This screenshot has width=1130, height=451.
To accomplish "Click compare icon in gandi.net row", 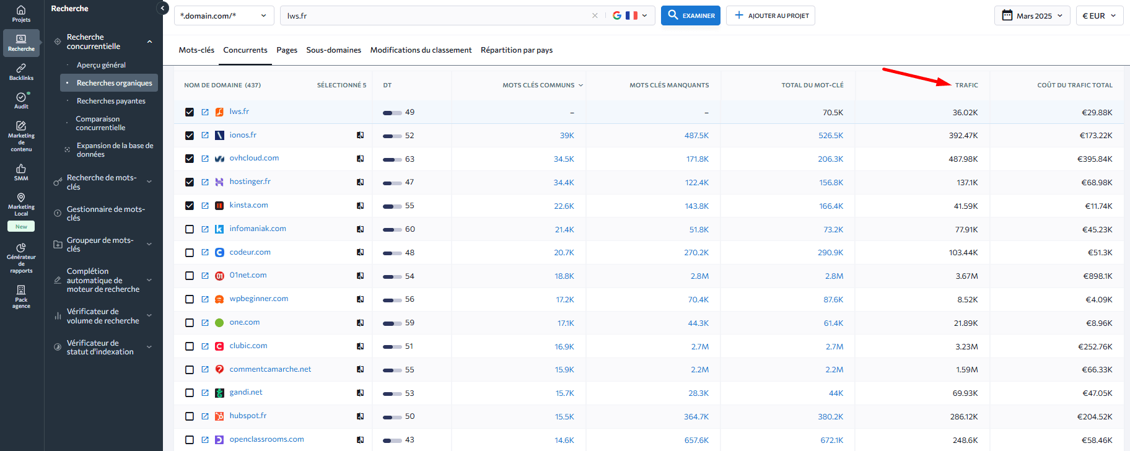I will click(360, 393).
